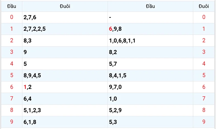This screenshot has width=216, height=129.
Task: Click red number 7 in the left column
Action: (11, 99)
